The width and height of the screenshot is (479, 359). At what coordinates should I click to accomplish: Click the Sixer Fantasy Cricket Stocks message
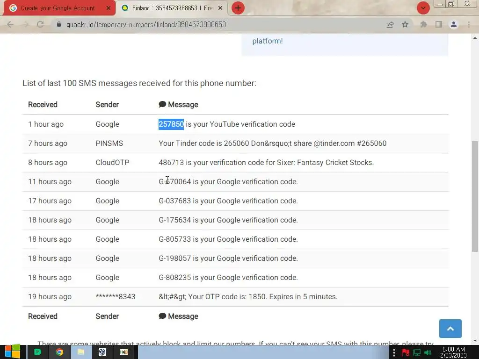pos(266,162)
